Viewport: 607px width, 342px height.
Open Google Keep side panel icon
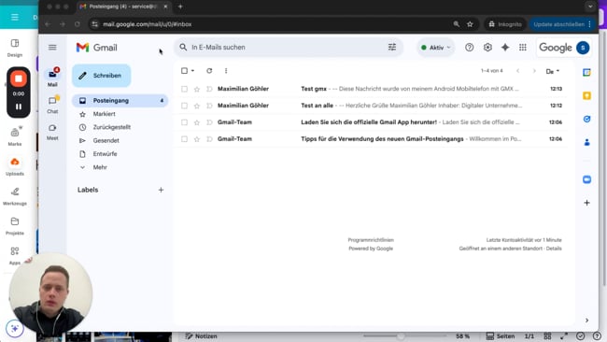586,95
